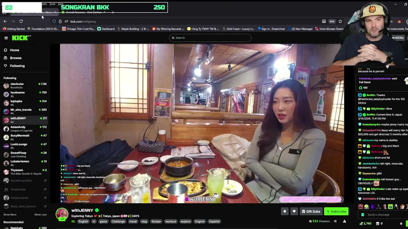Image resolution: width=408 pixels, height=229 pixels.
Task: Switch to the Overall Revenue Kick Dashboard tab
Action: click(x=84, y=12)
